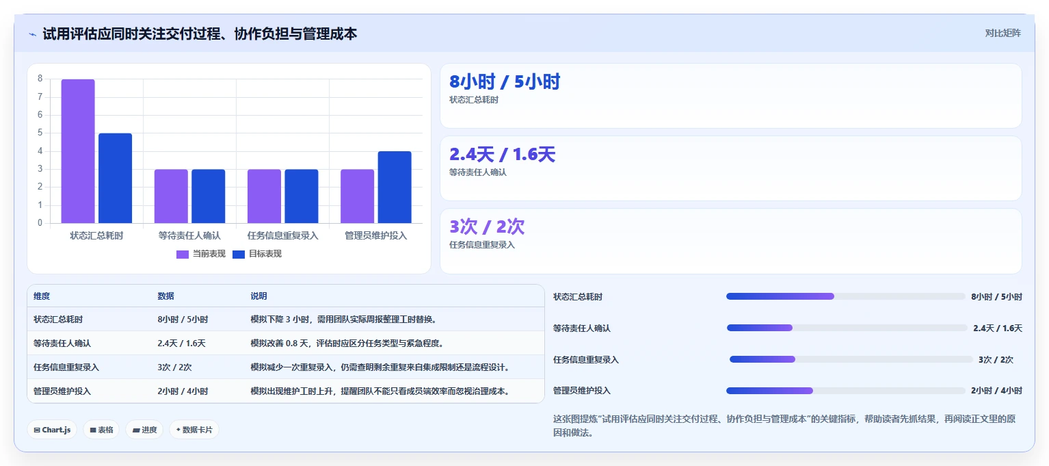The width and height of the screenshot is (1049, 466).
Task: Click the 8小时 / 5小时 data card value
Action: click(505, 82)
